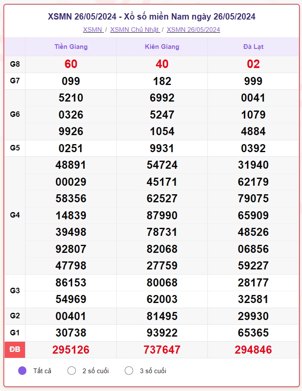
Task: Click the special prize 295126
Action: click(71, 350)
